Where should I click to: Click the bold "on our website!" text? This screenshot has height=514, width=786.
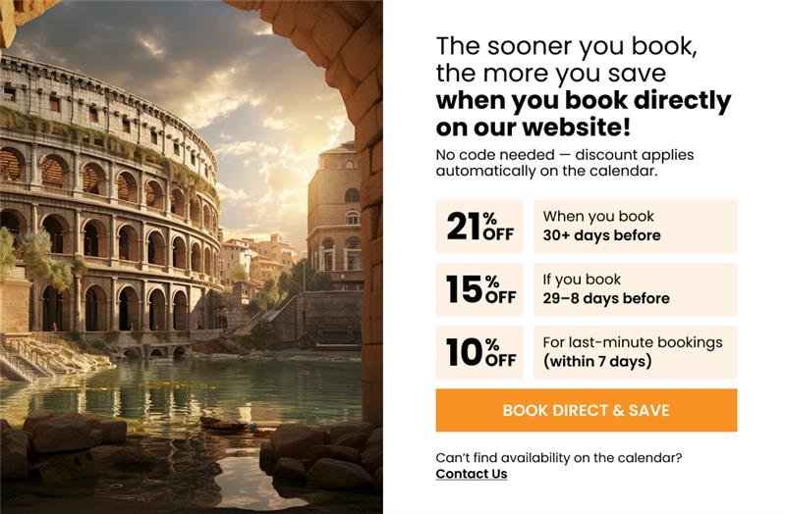[533, 128]
